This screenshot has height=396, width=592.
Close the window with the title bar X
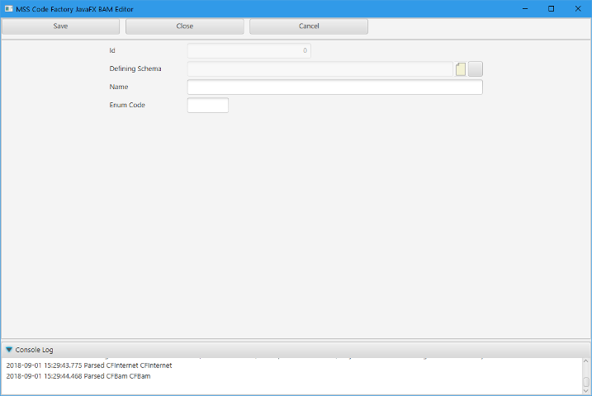coord(578,8)
